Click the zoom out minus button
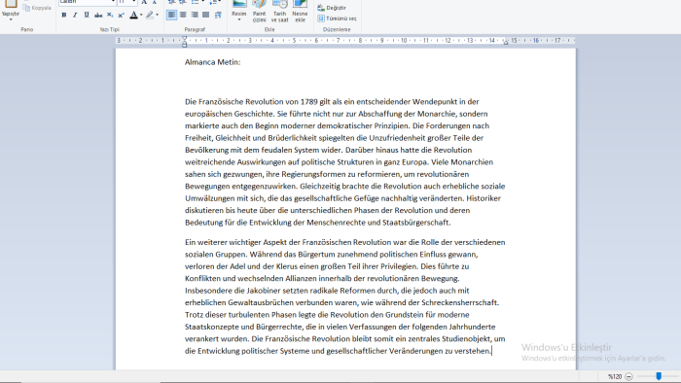The image size is (681, 383). click(x=628, y=376)
